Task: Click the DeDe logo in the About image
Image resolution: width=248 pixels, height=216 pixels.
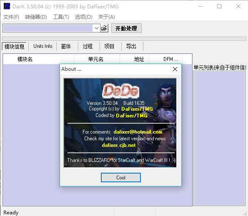Action: (121, 91)
